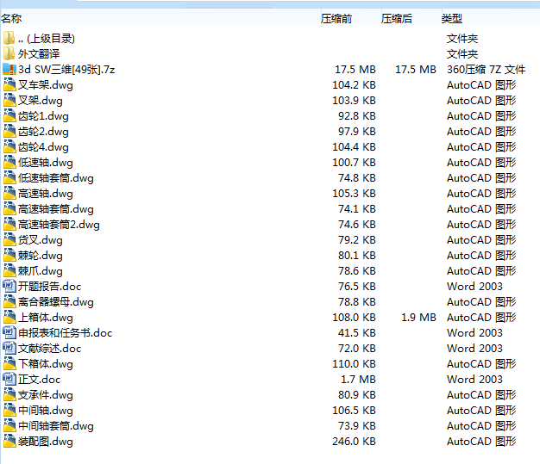Select the file name 中间轴套筒.dwg
540x464 pixels.
pos(56,426)
